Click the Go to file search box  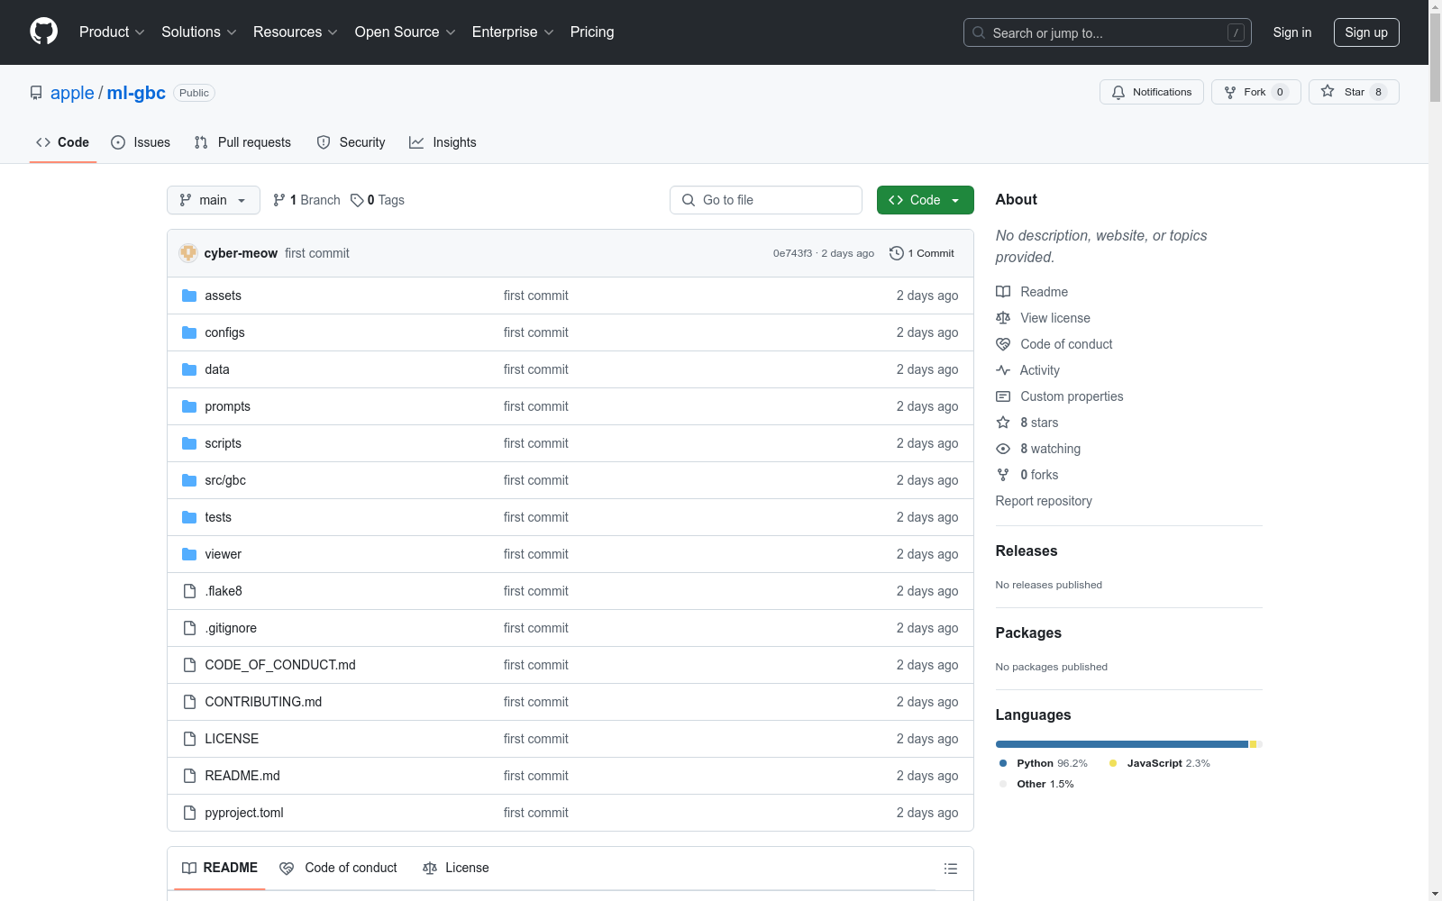pos(766,200)
